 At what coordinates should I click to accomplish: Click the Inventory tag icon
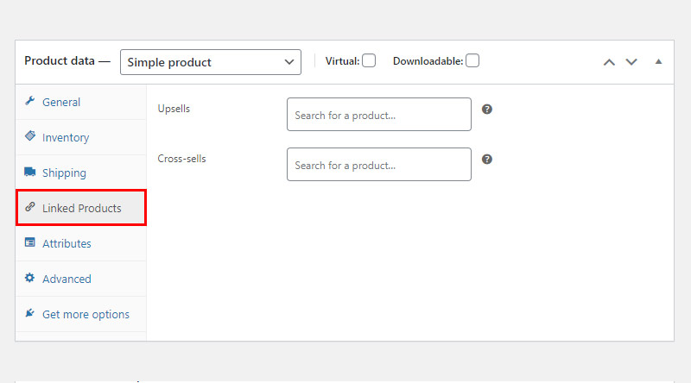click(30, 136)
